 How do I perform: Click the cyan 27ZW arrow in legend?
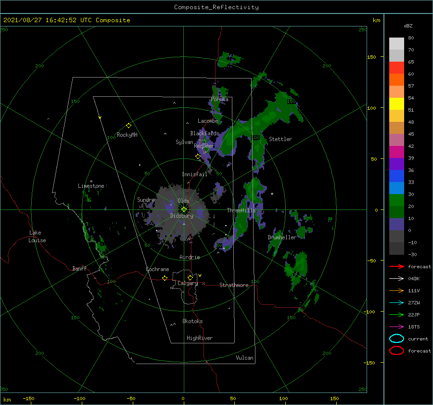coord(396,303)
